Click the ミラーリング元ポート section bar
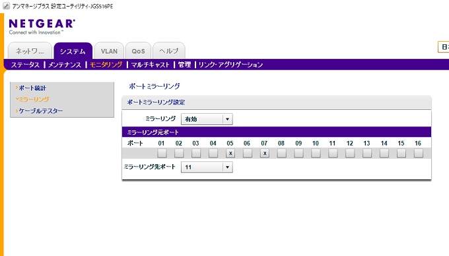The height and width of the screenshot is (256, 449). (x=277, y=132)
